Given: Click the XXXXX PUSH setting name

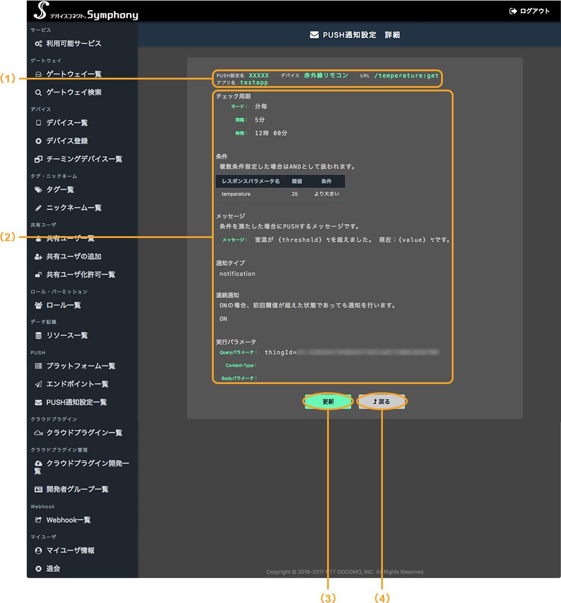Looking at the screenshot, I should [259, 75].
